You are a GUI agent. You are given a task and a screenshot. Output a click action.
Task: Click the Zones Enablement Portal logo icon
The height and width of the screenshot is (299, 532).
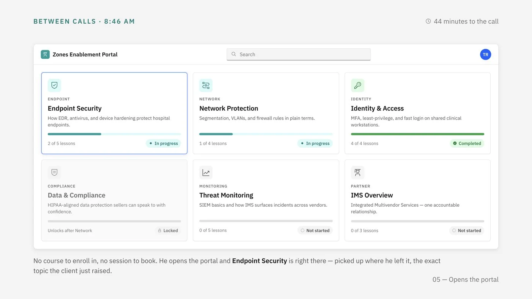coord(45,54)
